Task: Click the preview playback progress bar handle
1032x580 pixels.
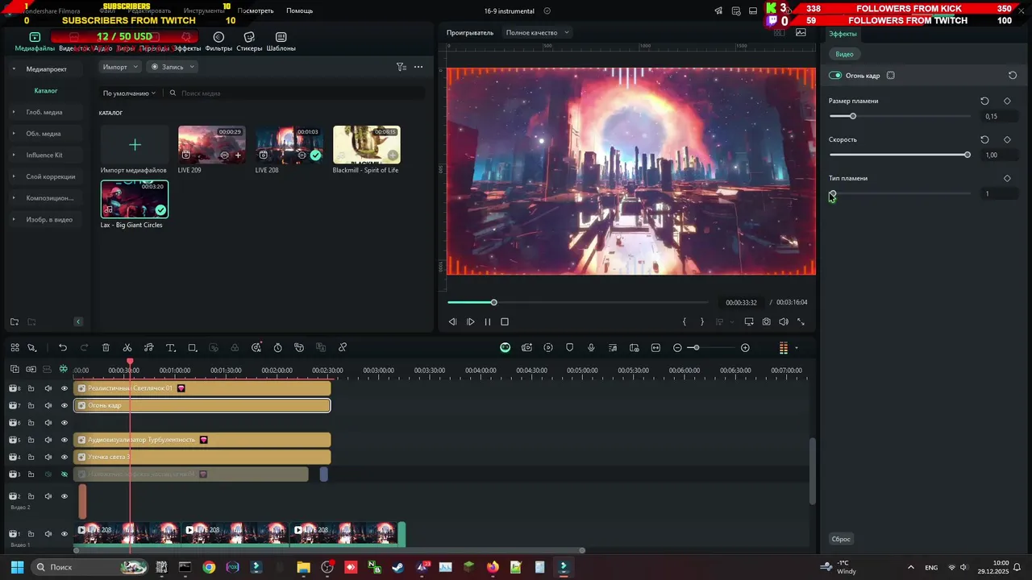Action: click(493, 302)
